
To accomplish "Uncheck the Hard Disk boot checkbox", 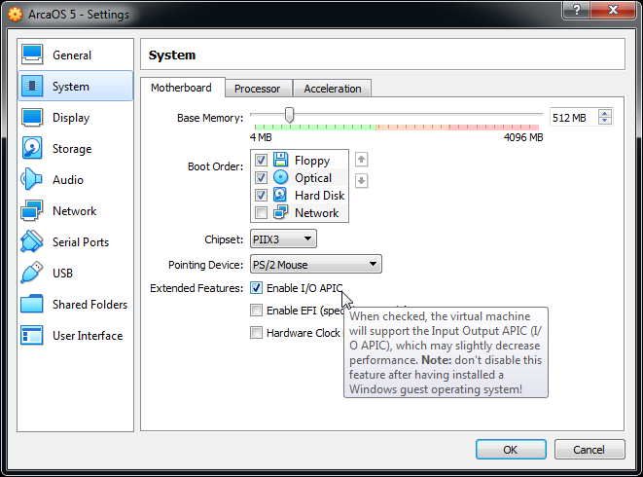I will coord(261,195).
